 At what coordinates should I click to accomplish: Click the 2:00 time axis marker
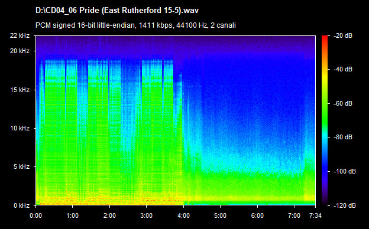(x=109, y=215)
